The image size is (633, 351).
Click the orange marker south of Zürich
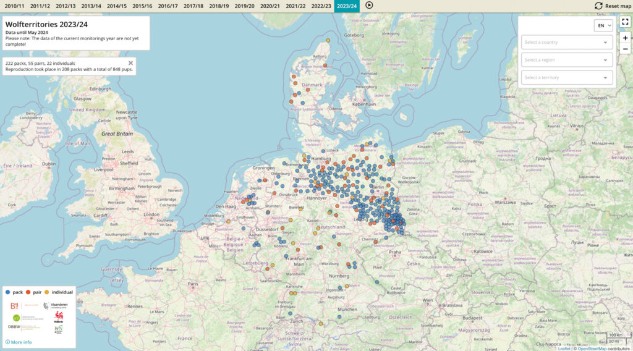[321, 324]
